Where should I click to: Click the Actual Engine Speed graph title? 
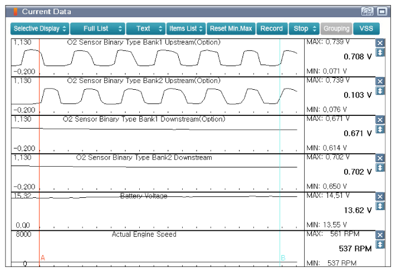[x=144, y=234]
